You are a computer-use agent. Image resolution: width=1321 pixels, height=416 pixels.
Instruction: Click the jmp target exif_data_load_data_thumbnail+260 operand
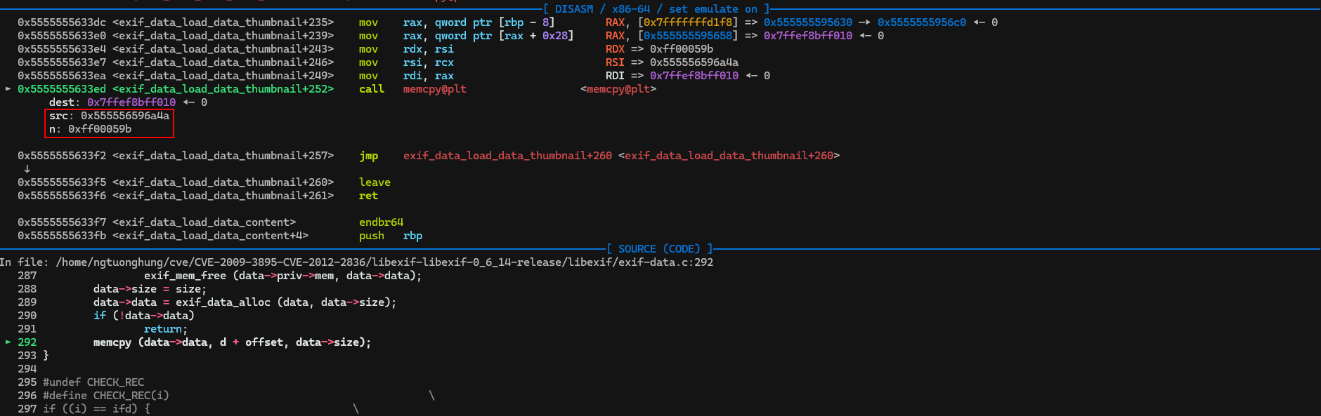[x=507, y=156]
